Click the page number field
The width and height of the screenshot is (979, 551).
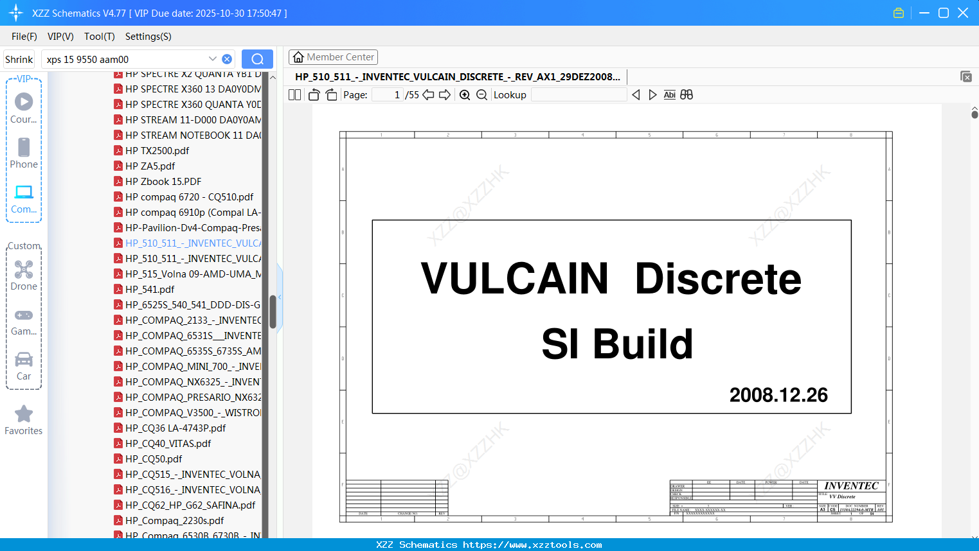tap(388, 95)
